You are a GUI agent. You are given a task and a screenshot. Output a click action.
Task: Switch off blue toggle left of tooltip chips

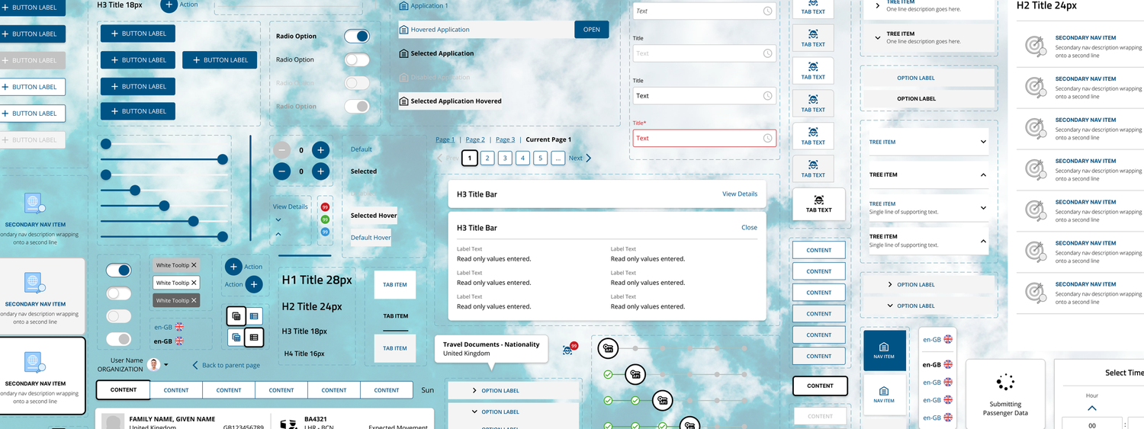118,270
